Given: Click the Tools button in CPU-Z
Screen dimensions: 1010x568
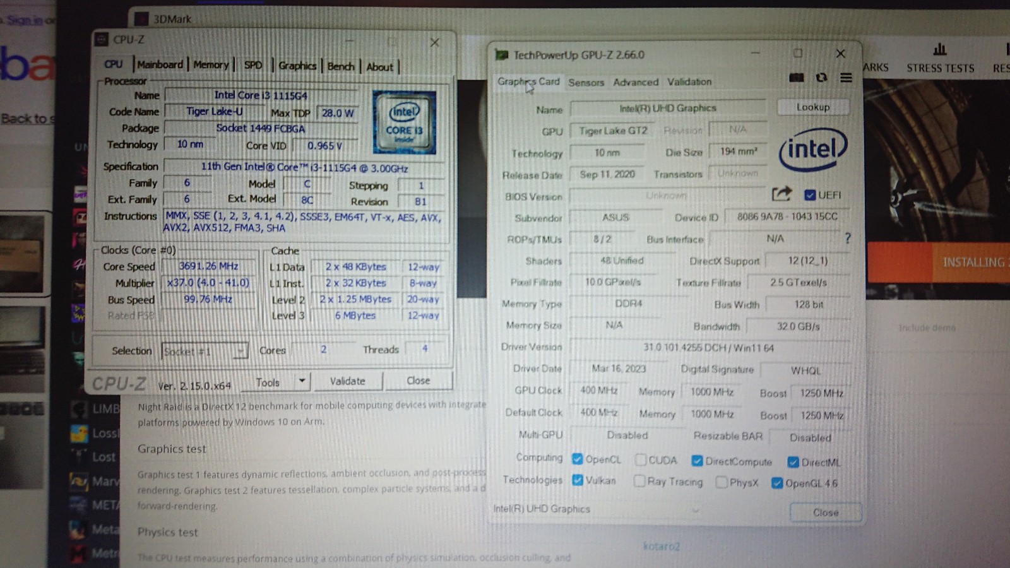Looking at the screenshot, I should click(x=268, y=382).
